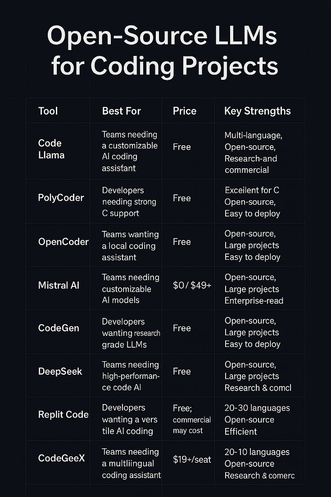Click the "$0/ $49+" price for Mistral AI
The width and height of the screenshot is (331, 497).
[x=192, y=285]
